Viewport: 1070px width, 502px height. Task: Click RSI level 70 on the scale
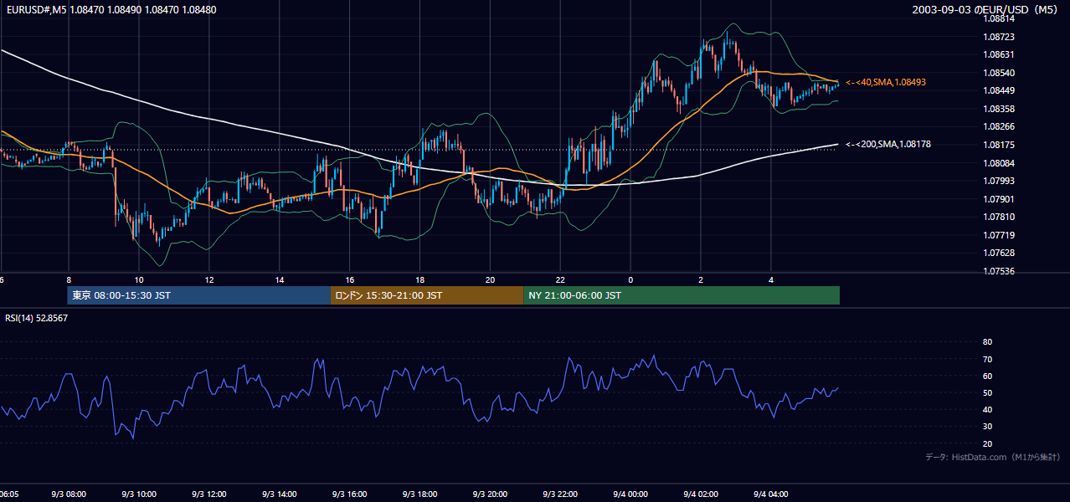[987, 359]
